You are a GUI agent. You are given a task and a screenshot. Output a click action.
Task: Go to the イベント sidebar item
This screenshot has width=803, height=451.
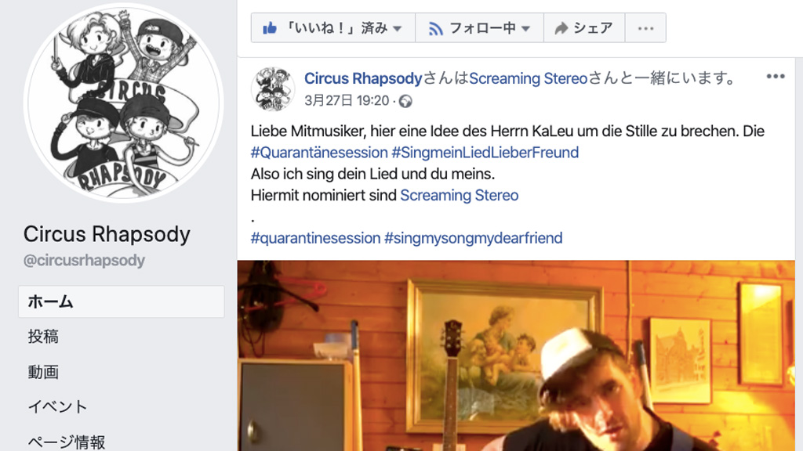pos(57,406)
